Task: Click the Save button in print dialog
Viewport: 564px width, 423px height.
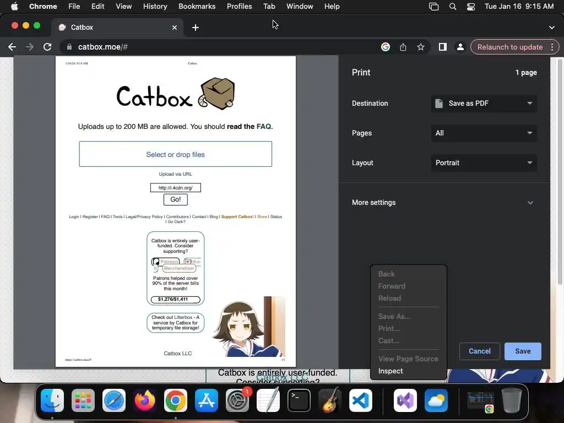Action: click(x=523, y=351)
